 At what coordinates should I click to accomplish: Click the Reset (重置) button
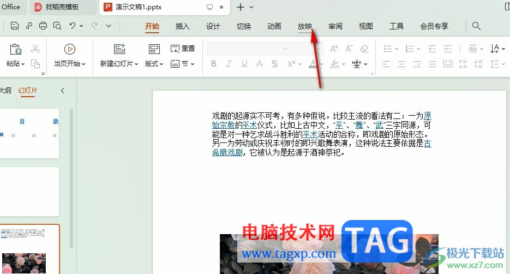(183, 49)
